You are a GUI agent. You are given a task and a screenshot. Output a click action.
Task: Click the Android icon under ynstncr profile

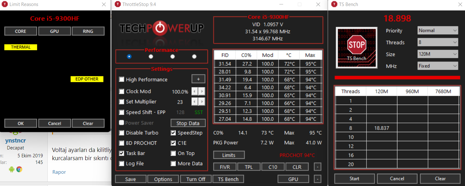tap(12, 169)
